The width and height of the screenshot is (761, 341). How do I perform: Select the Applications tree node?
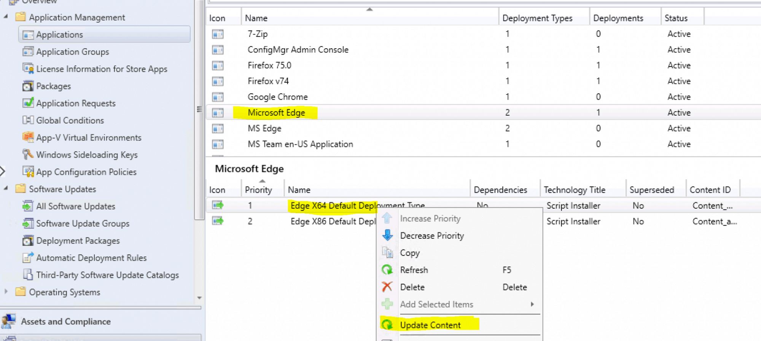pyautogui.click(x=104, y=35)
